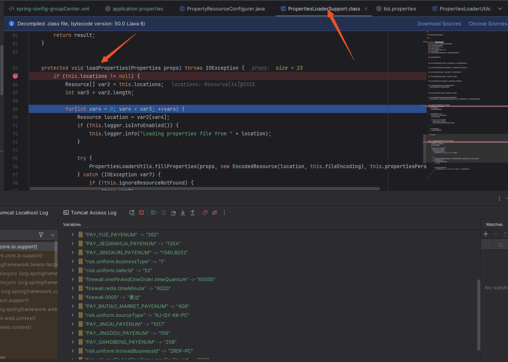The image size is (508, 362).
Task: Click the Rerun debug session icon
Action: 132,213
